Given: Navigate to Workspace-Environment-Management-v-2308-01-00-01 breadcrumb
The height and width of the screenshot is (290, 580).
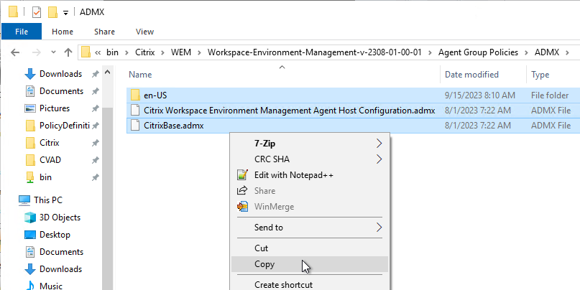Looking at the screenshot, I should (x=314, y=52).
